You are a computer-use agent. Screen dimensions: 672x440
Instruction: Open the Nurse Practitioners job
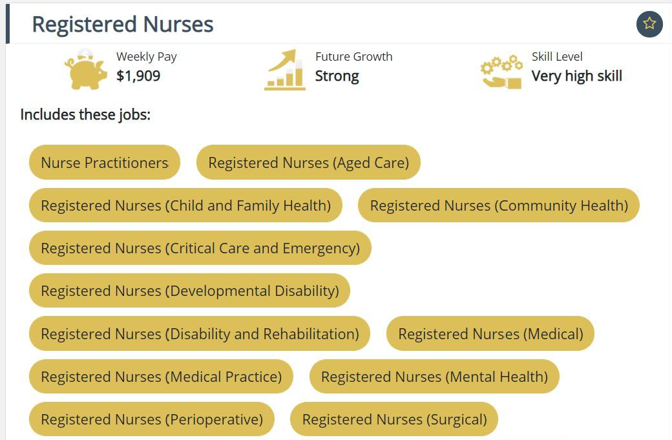[105, 162]
